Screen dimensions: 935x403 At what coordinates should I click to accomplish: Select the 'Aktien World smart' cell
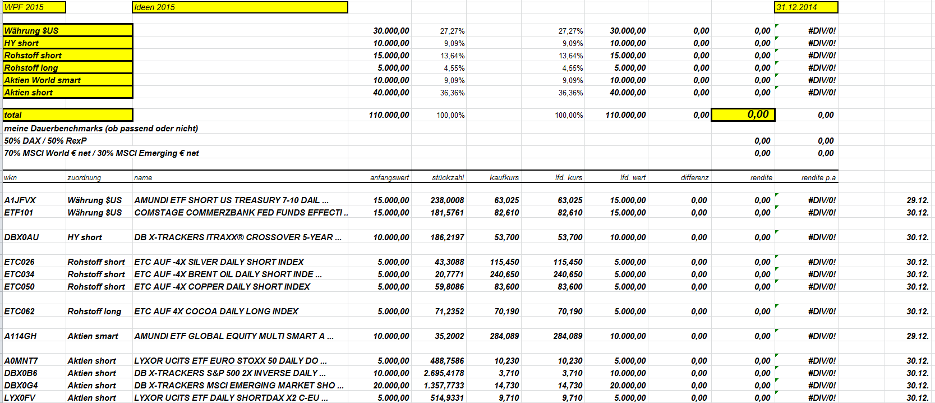click(68, 80)
